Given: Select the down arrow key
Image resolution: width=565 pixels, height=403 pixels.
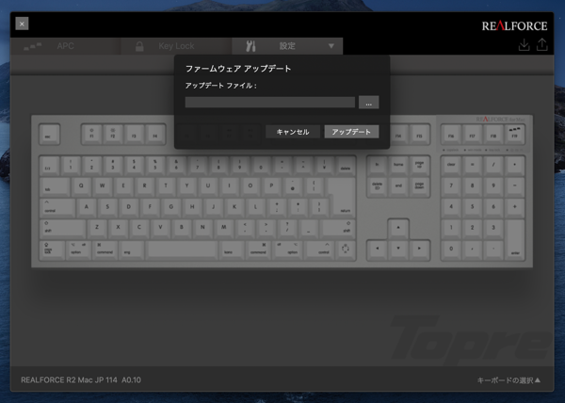Looking at the screenshot, I should coord(398,250).
